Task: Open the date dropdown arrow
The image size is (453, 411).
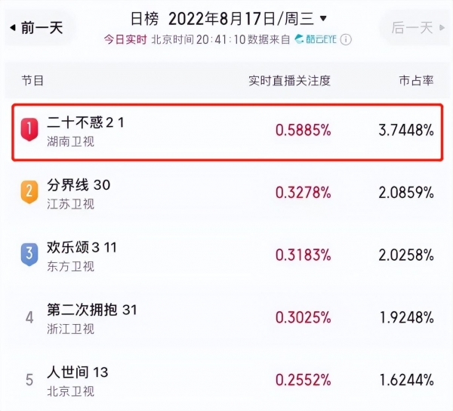Action: (x=323, y=18)
